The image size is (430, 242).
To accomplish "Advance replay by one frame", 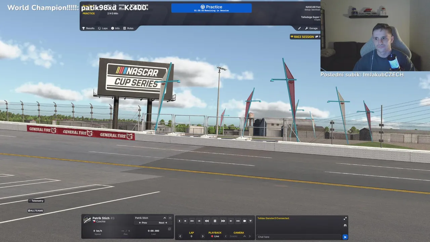I will point(185,221).
